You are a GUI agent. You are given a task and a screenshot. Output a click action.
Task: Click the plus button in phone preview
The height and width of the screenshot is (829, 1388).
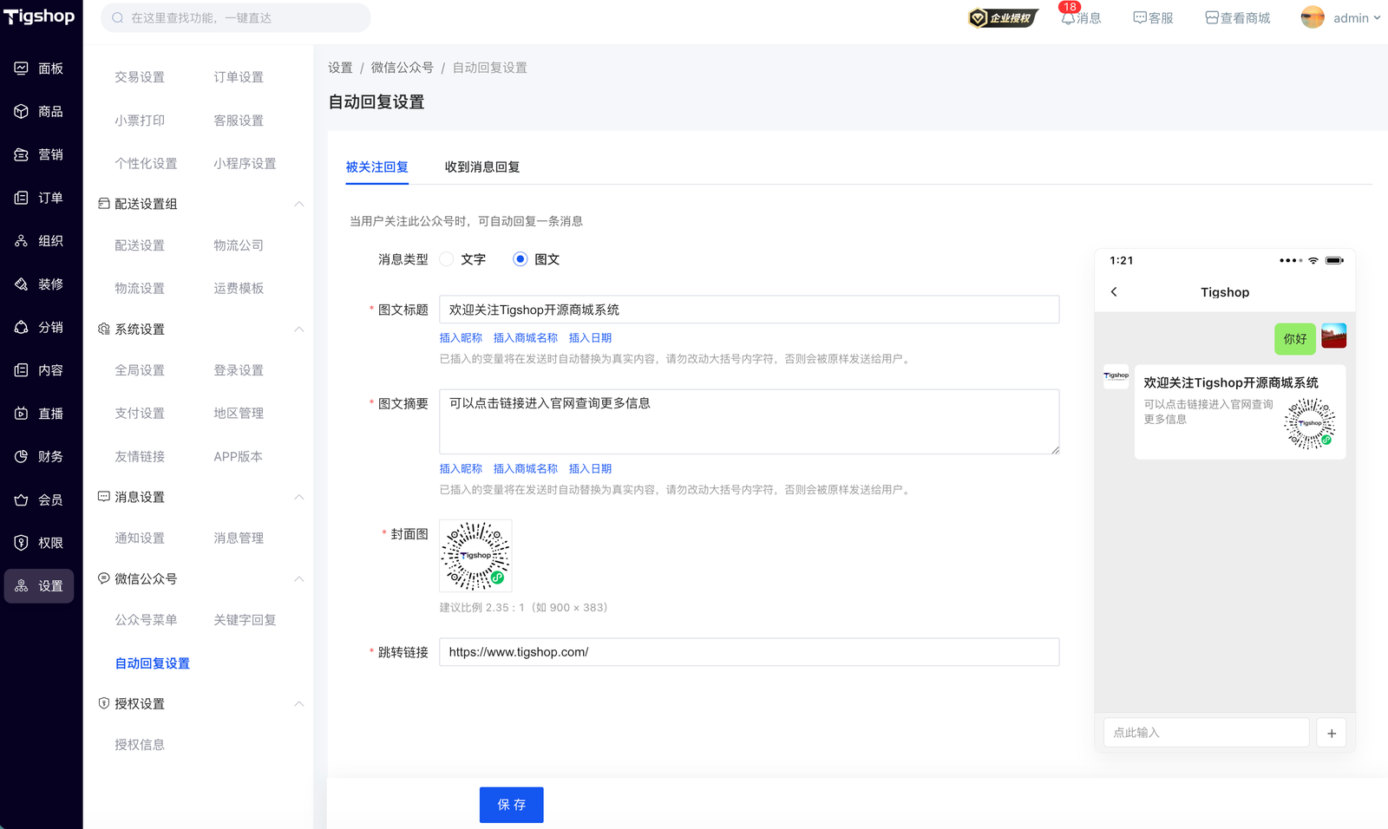(x=1332, y=733)
